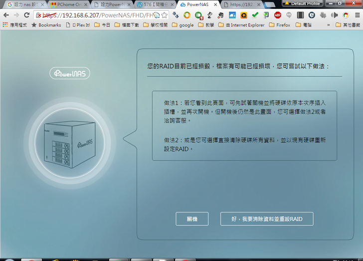The width and height of the screenshot is (363, 261).
Task: Open the Chrome hamburger menu
Action: tap(357, 15)
